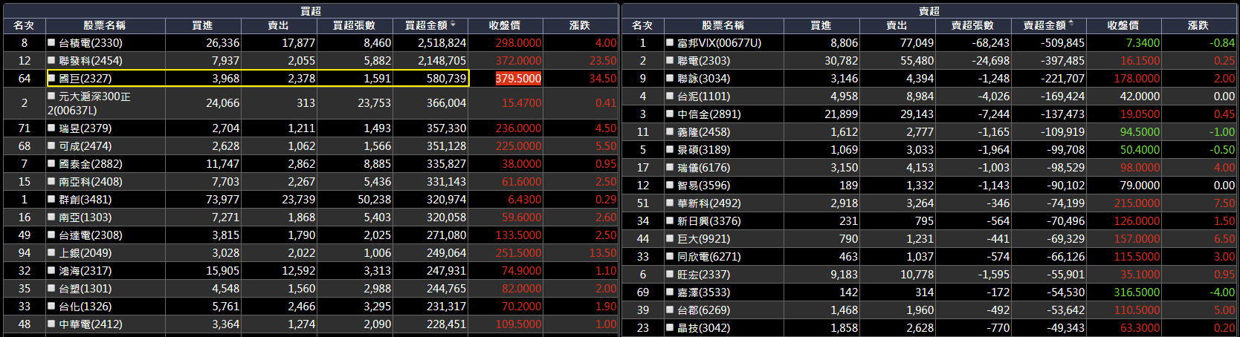
Task: Click the closing price 316.5000
Action: click(x=1137, y=292)
